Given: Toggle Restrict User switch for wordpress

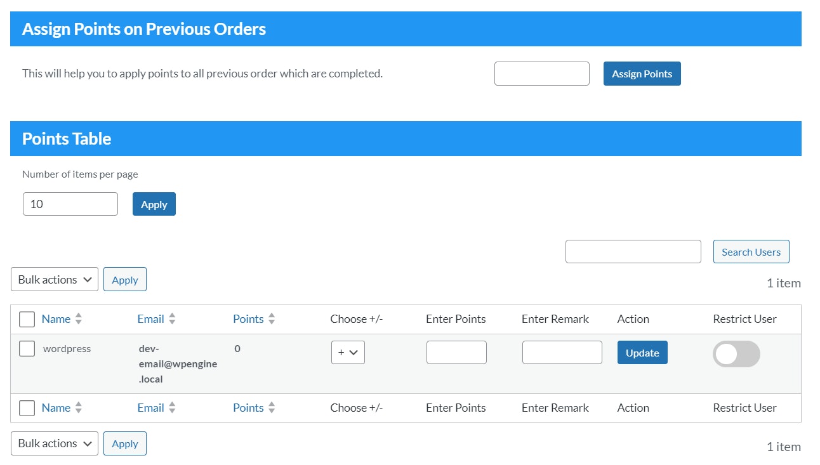Looking at the screenshot, I should (736, 354).
